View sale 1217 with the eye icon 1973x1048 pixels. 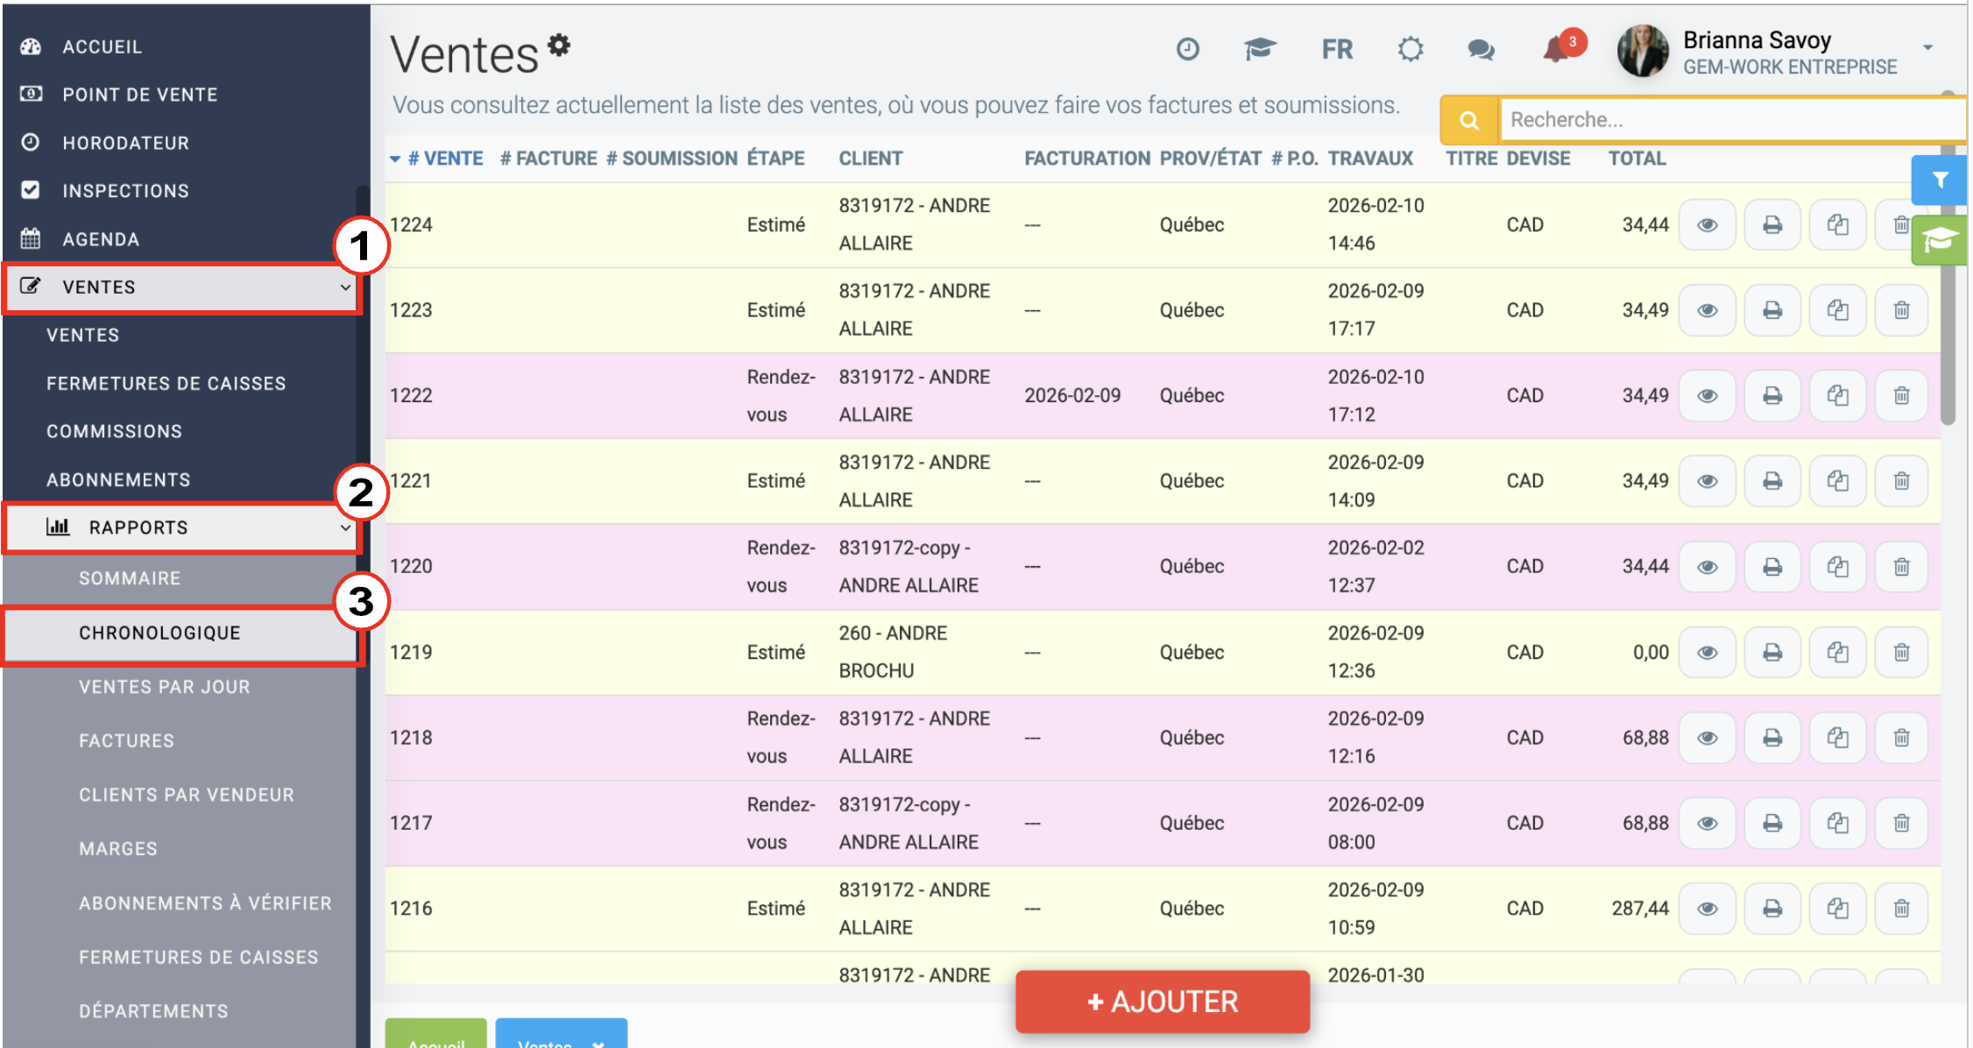coord(1707,823)
